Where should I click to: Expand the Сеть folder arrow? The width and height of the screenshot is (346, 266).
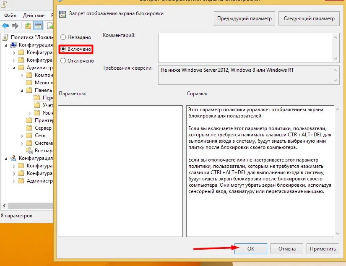click(x=22, y=136)
